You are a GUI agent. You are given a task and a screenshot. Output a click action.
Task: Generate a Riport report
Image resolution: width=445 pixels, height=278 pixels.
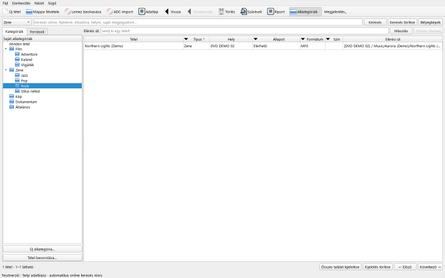click(x=270, y=12)
